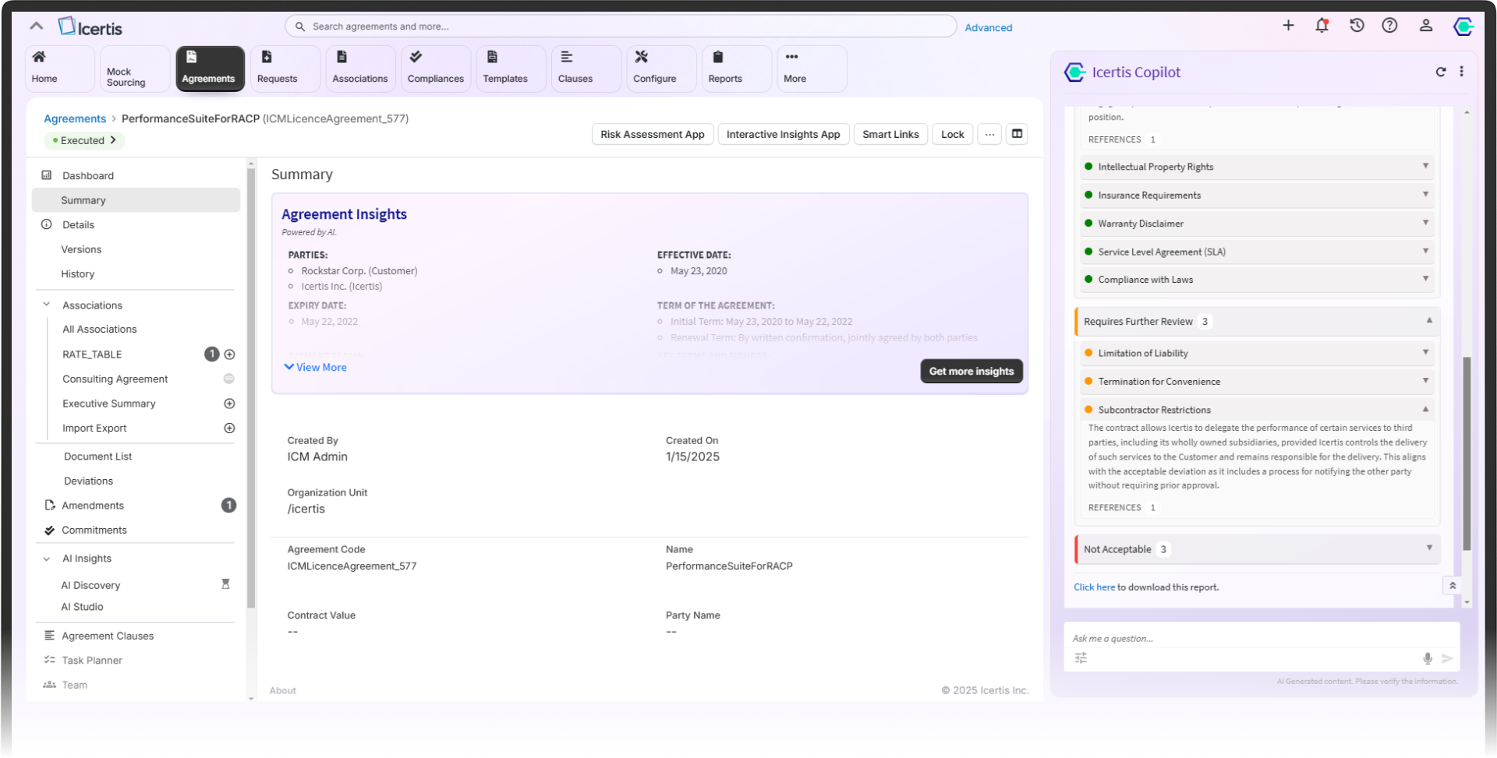Open the Reports navigation tile
Screen dimensions: 1497x758
737,69
